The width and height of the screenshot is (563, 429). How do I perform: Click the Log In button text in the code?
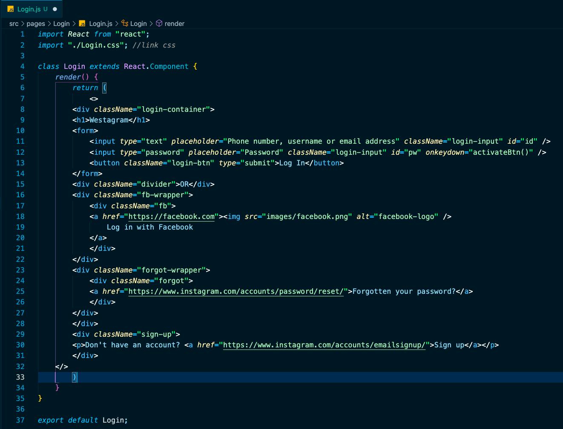point(292,163)
